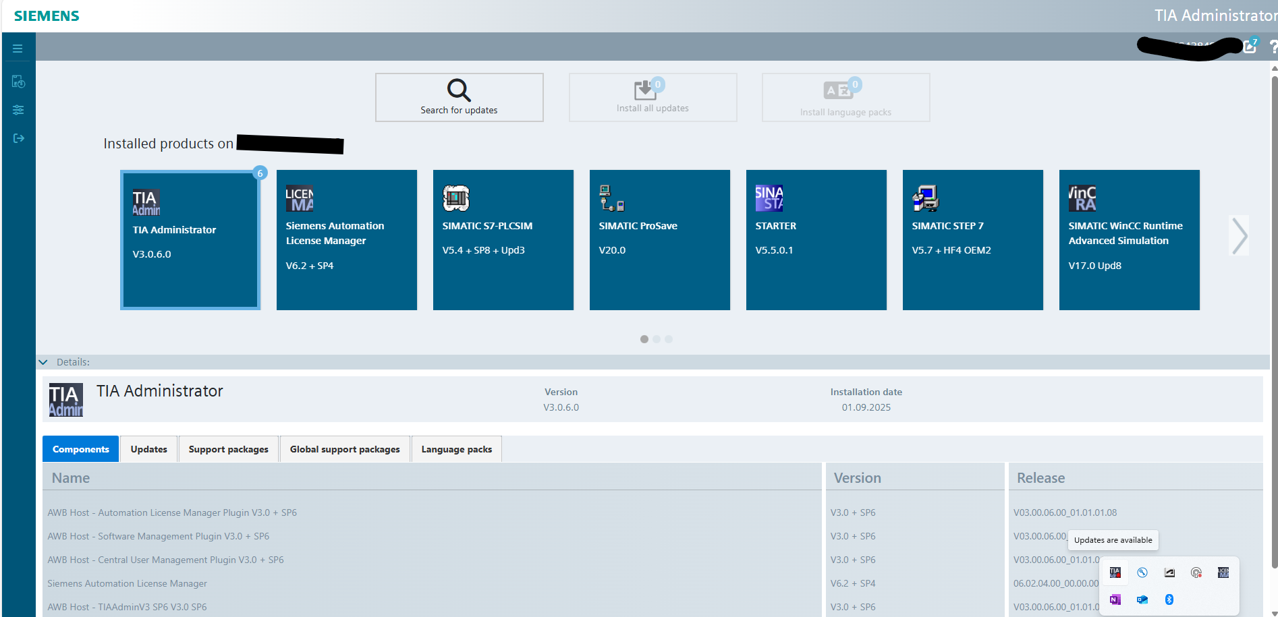
Task: Click the Outlook icon in tray popup
Action: 1142,599
